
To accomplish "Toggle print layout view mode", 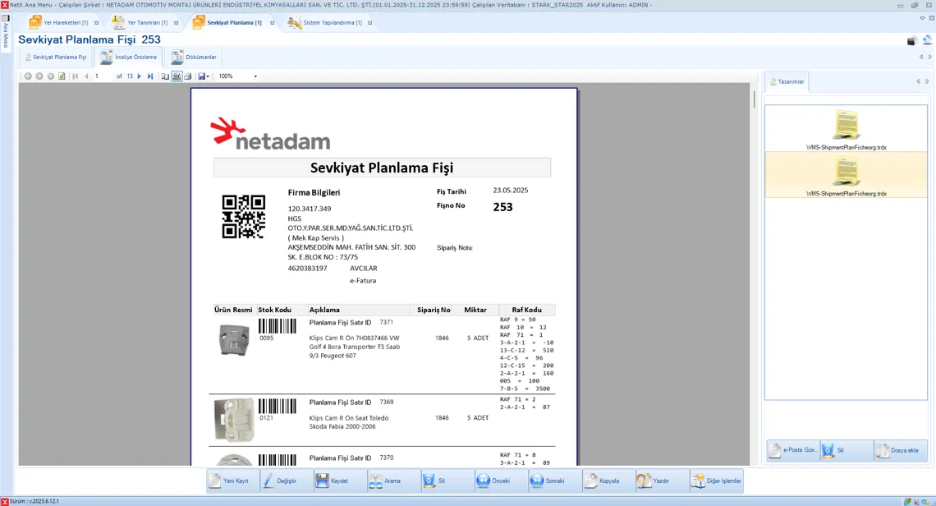I will click(177, 76).
